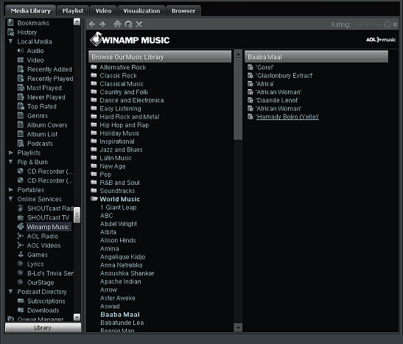Select artist 1 Giant Leap
The height and width of the screenshot is (344, 403).
tap(118, 207)
